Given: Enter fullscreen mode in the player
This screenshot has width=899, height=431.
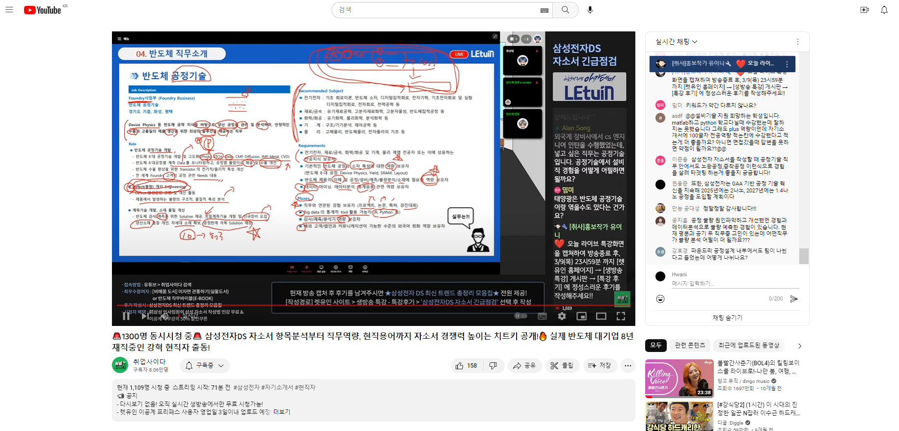Looking at the screenshot, I should pyautogui.click(x=621, y=316).
